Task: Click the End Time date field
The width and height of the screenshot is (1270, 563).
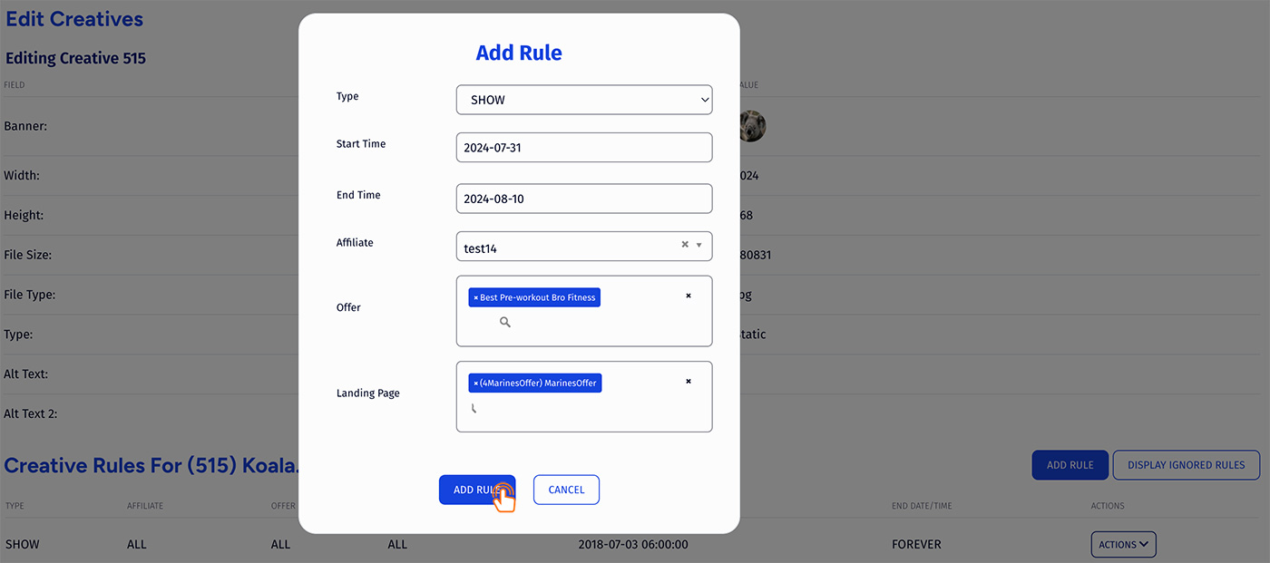Action: [584, 199]
